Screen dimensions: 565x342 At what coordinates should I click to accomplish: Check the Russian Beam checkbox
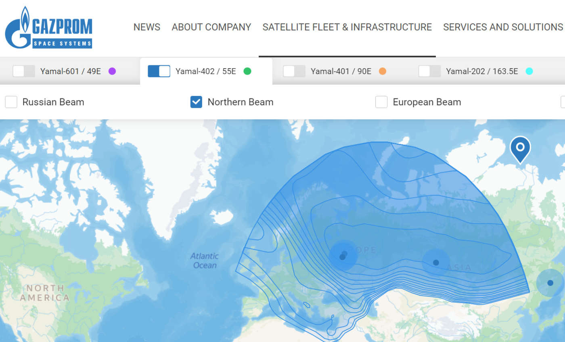11,102
